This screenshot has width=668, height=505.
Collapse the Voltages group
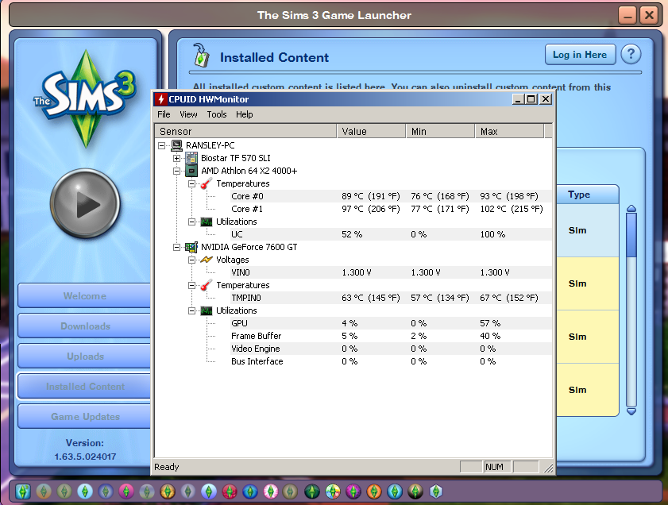tap(191, 260)
